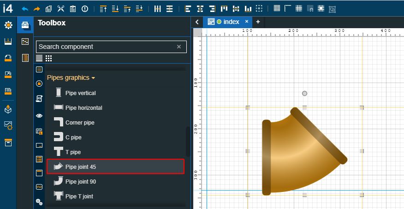
Task: Collapse the side panel with chevron
Action: point(197,22)
